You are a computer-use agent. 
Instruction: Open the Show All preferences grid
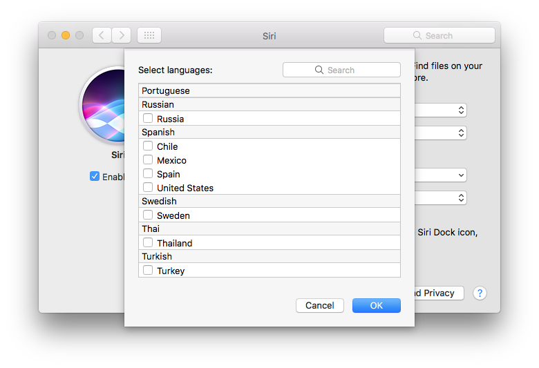click(x=149, y=35)
